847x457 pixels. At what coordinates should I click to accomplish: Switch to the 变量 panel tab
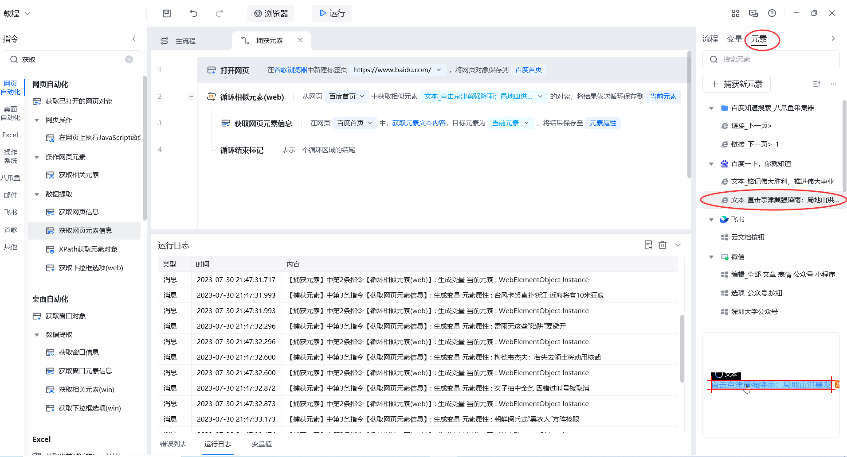point(734,39)
